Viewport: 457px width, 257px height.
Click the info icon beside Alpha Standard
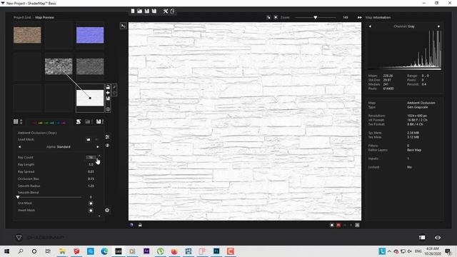[x=107, y=146]
